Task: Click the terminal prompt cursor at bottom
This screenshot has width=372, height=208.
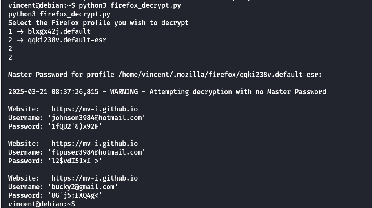Action: click(79, 204)
